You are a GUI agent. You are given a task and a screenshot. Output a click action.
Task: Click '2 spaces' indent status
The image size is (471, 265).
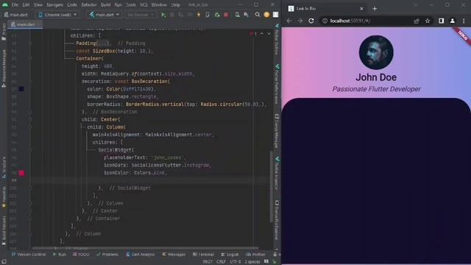point(252,262)
